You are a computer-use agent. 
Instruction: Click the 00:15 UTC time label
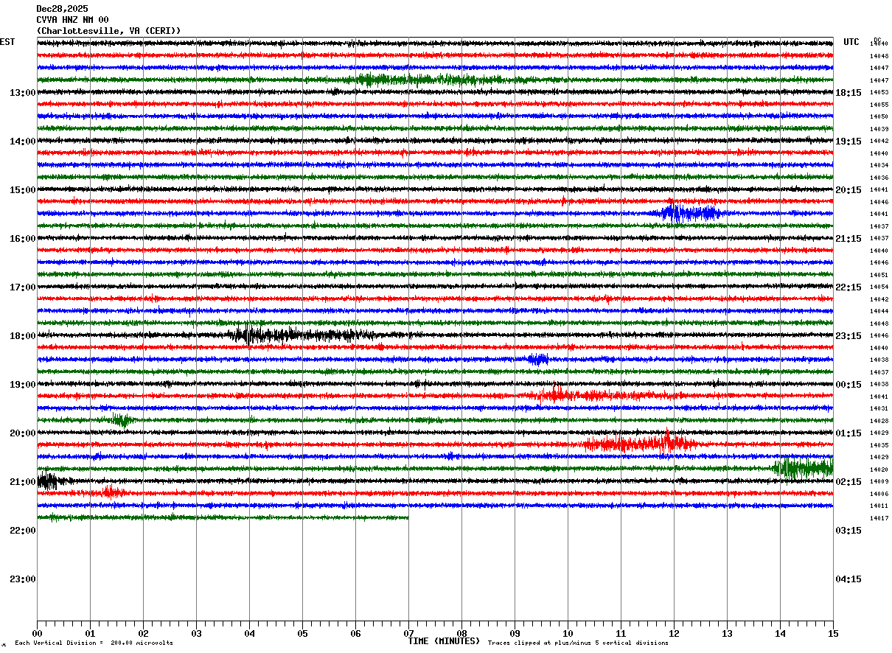coord(848,385)
